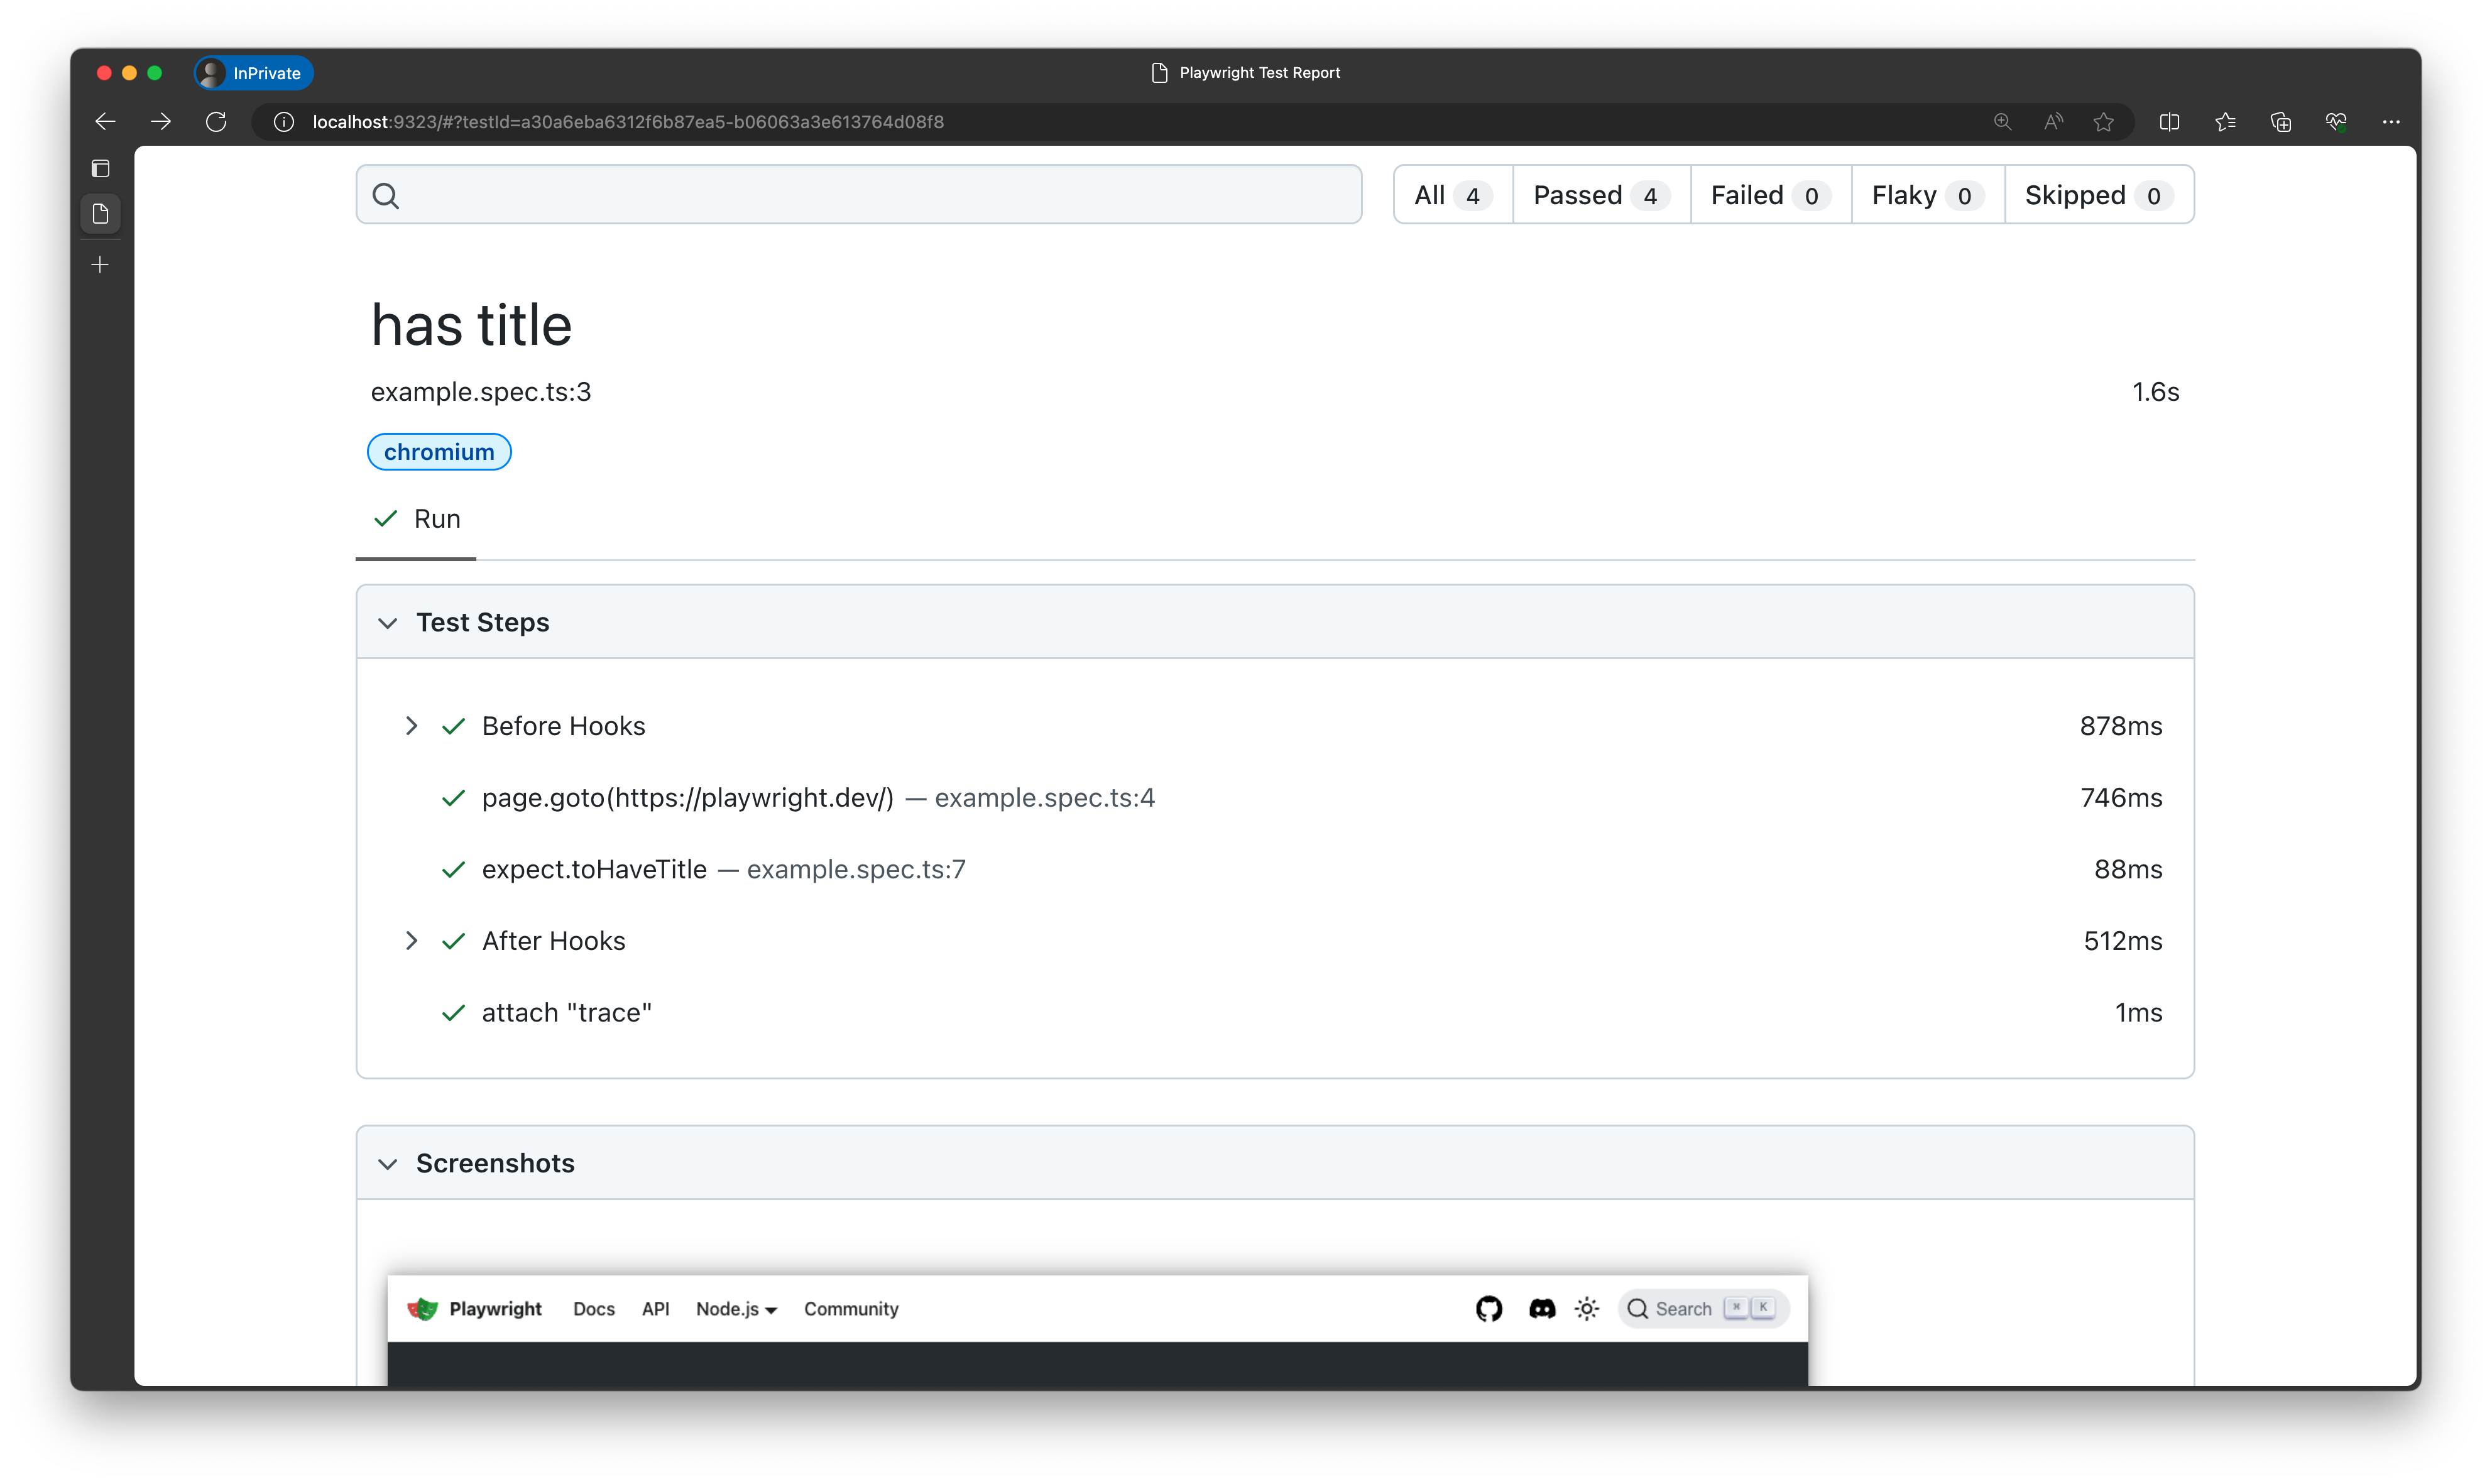
Task: Open the browser Settings and more ellipsis menu
Action: [2391, 122]
